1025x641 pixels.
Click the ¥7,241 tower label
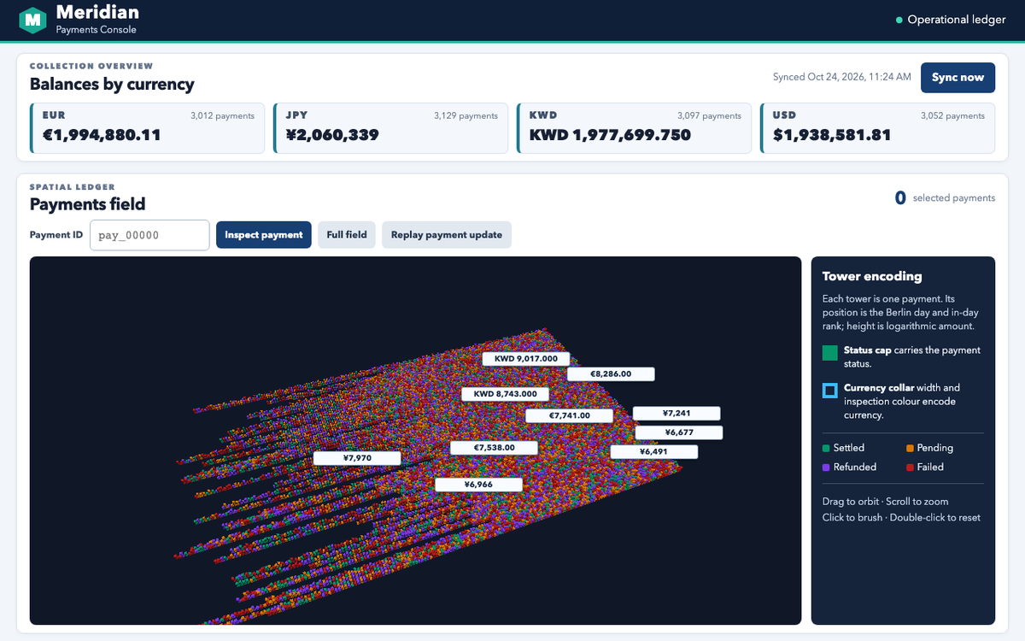(x=676, y=414)
